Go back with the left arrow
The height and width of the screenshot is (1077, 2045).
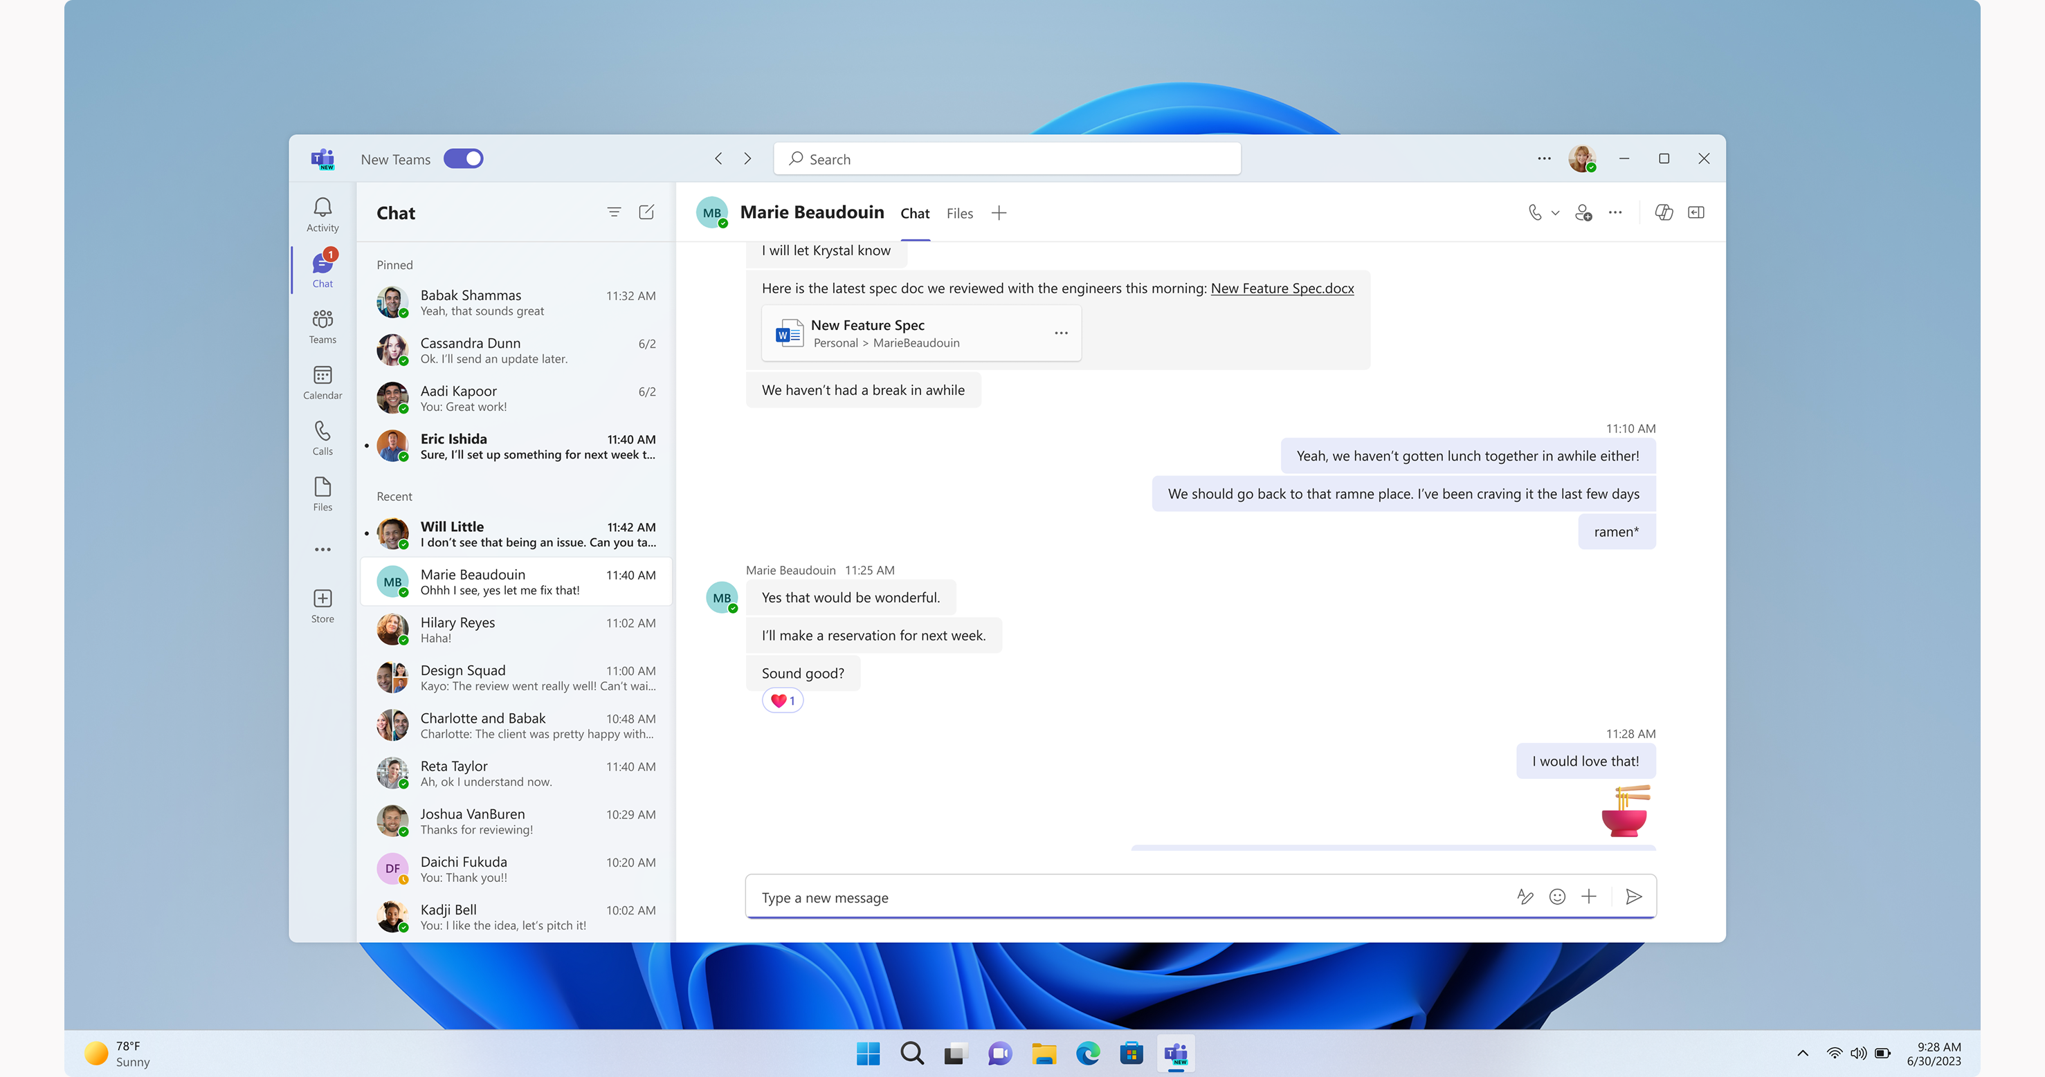click(x=718, y=158)
